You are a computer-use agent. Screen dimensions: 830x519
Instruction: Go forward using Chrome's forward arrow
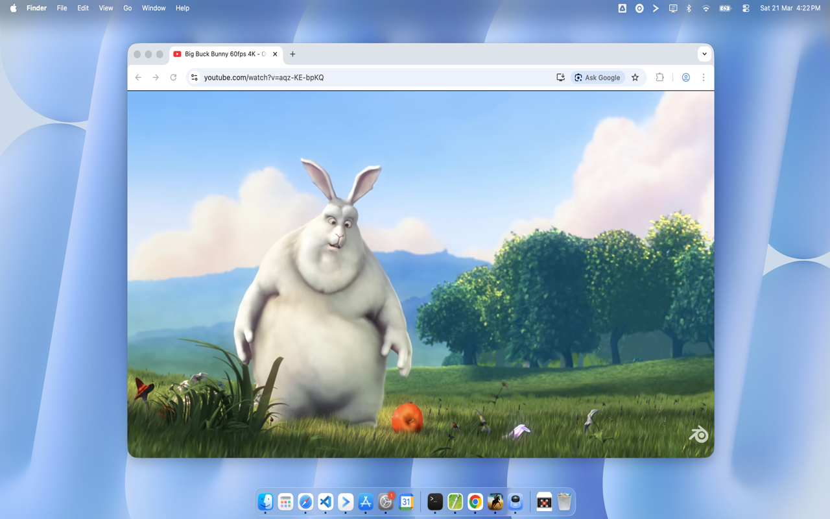click(x=156, y=77)
